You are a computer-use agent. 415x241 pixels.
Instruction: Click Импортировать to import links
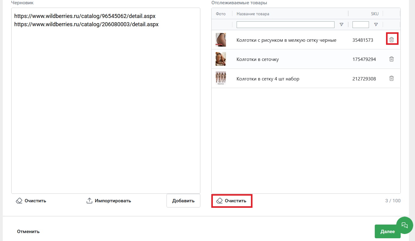[x=109, y=201]
